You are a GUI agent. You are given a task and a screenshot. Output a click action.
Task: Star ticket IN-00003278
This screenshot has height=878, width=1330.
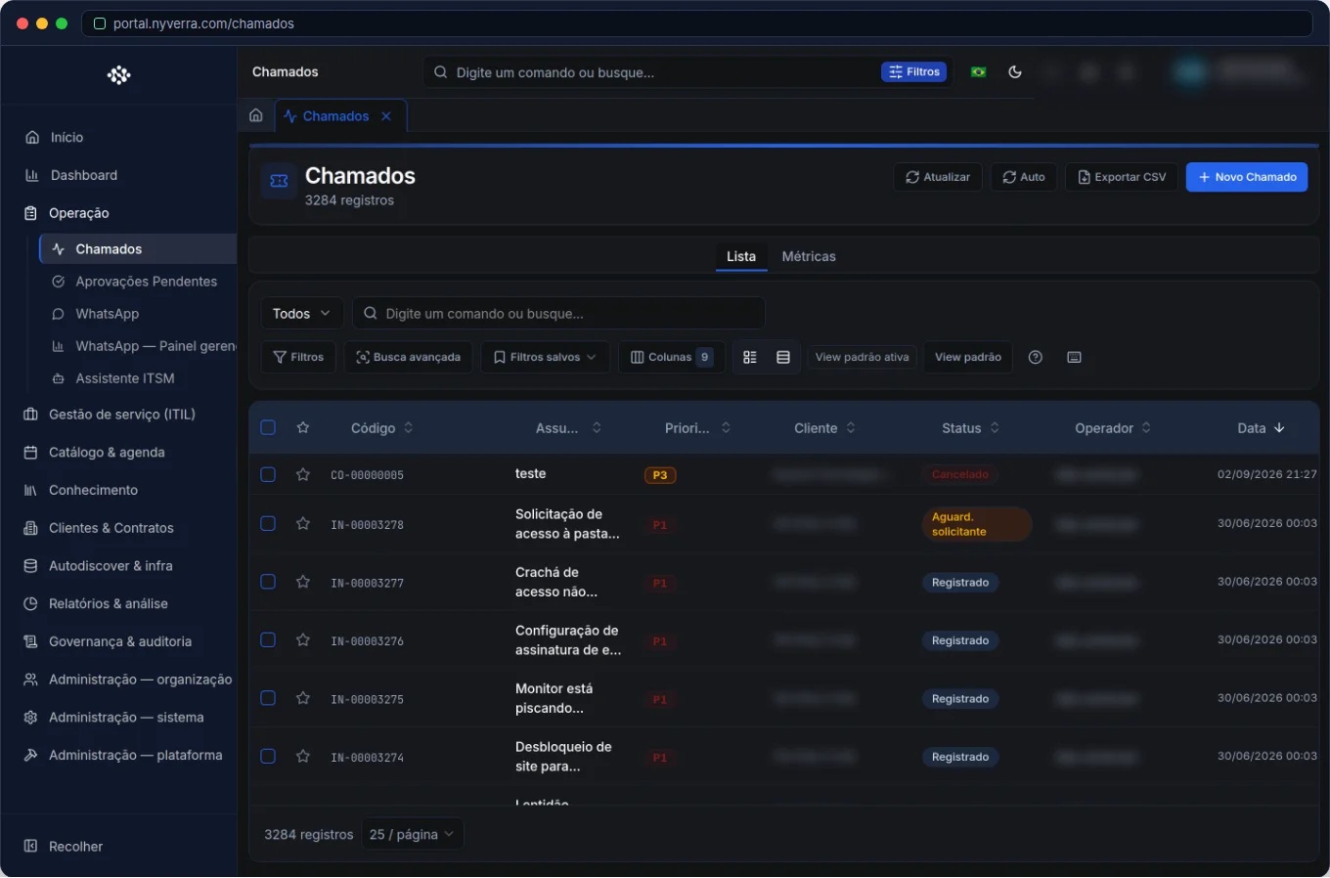coord(303,524)
